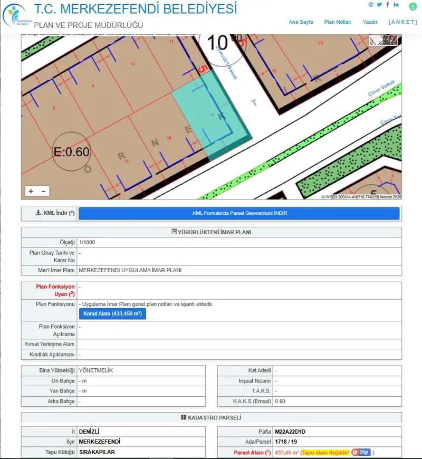The width and height of the screenshot is (422, 459).
Task: Select the 1/1000 scale value
Action: pyautogui.click(x=87, y=242)
